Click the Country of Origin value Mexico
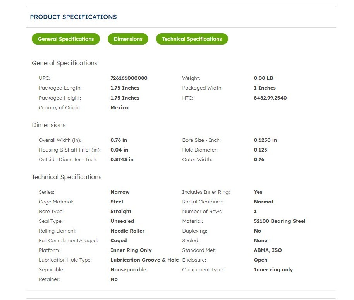The image size is (354, 300). (119, 107)
